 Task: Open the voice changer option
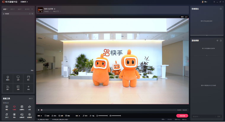85,116
